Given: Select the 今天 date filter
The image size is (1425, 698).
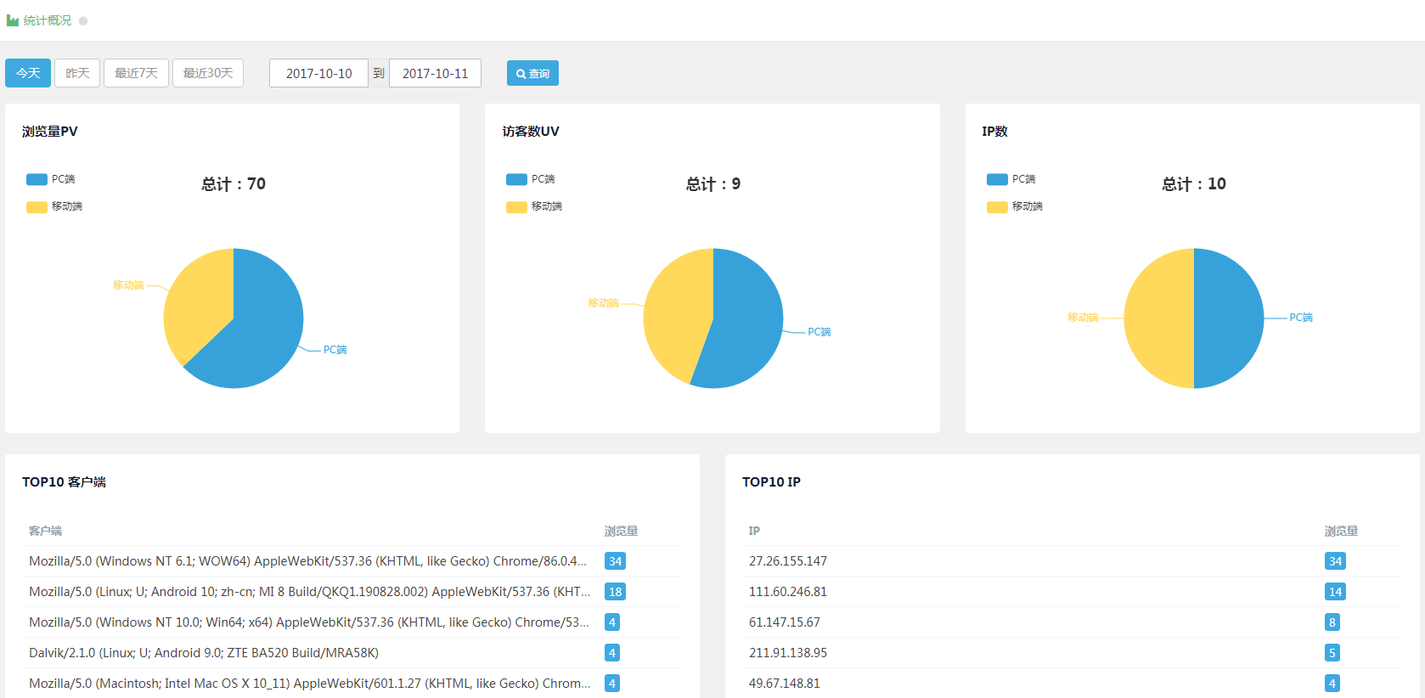Looking at the screenshot, I should click(28, 73).
